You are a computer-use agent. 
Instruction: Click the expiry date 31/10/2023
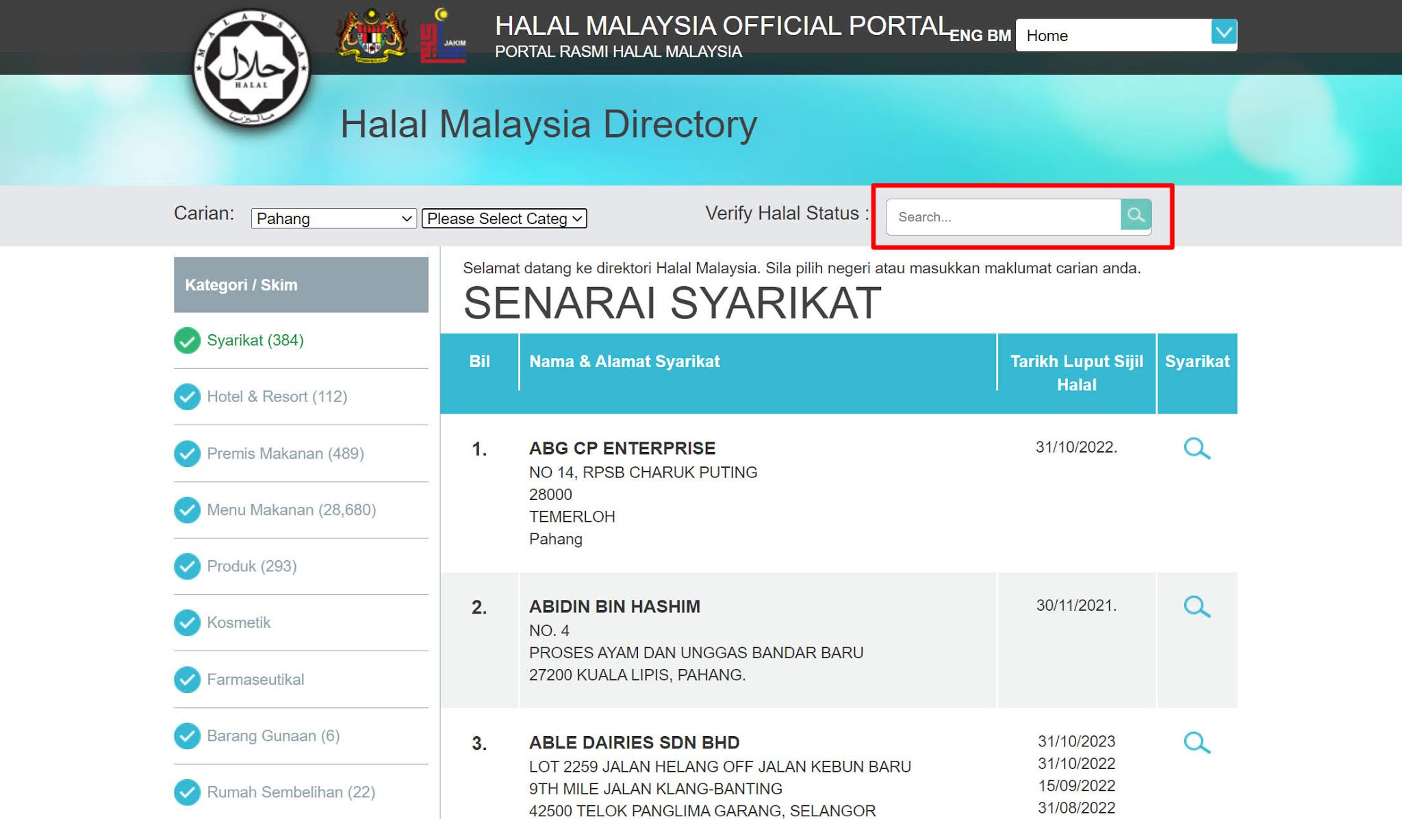pyautogui.click(x=1076, y=742)
